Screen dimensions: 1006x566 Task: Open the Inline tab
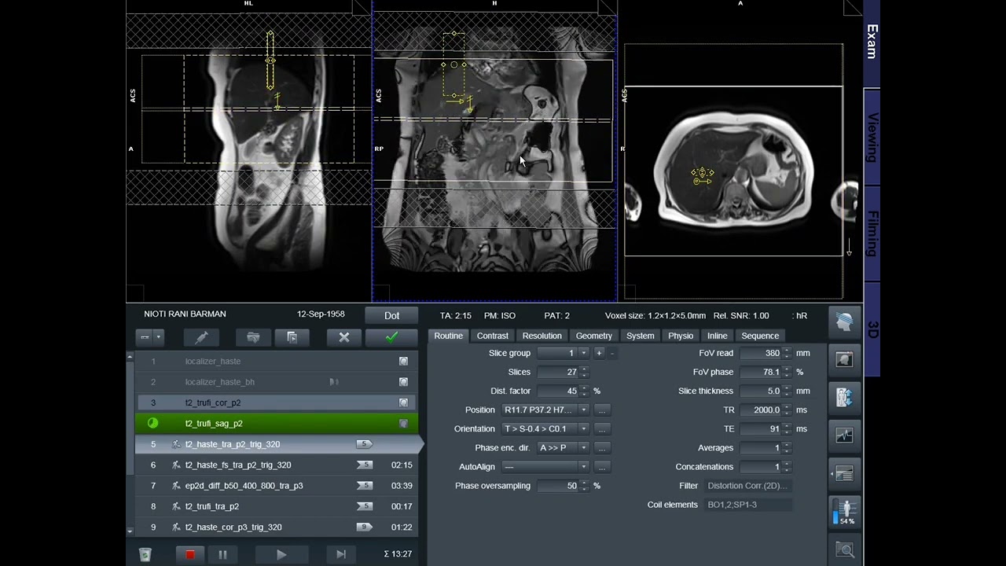click(x=717, y=336)
